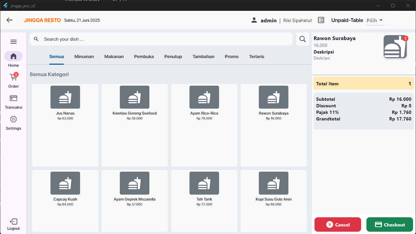Click the Checkout button

pos(390,224)
